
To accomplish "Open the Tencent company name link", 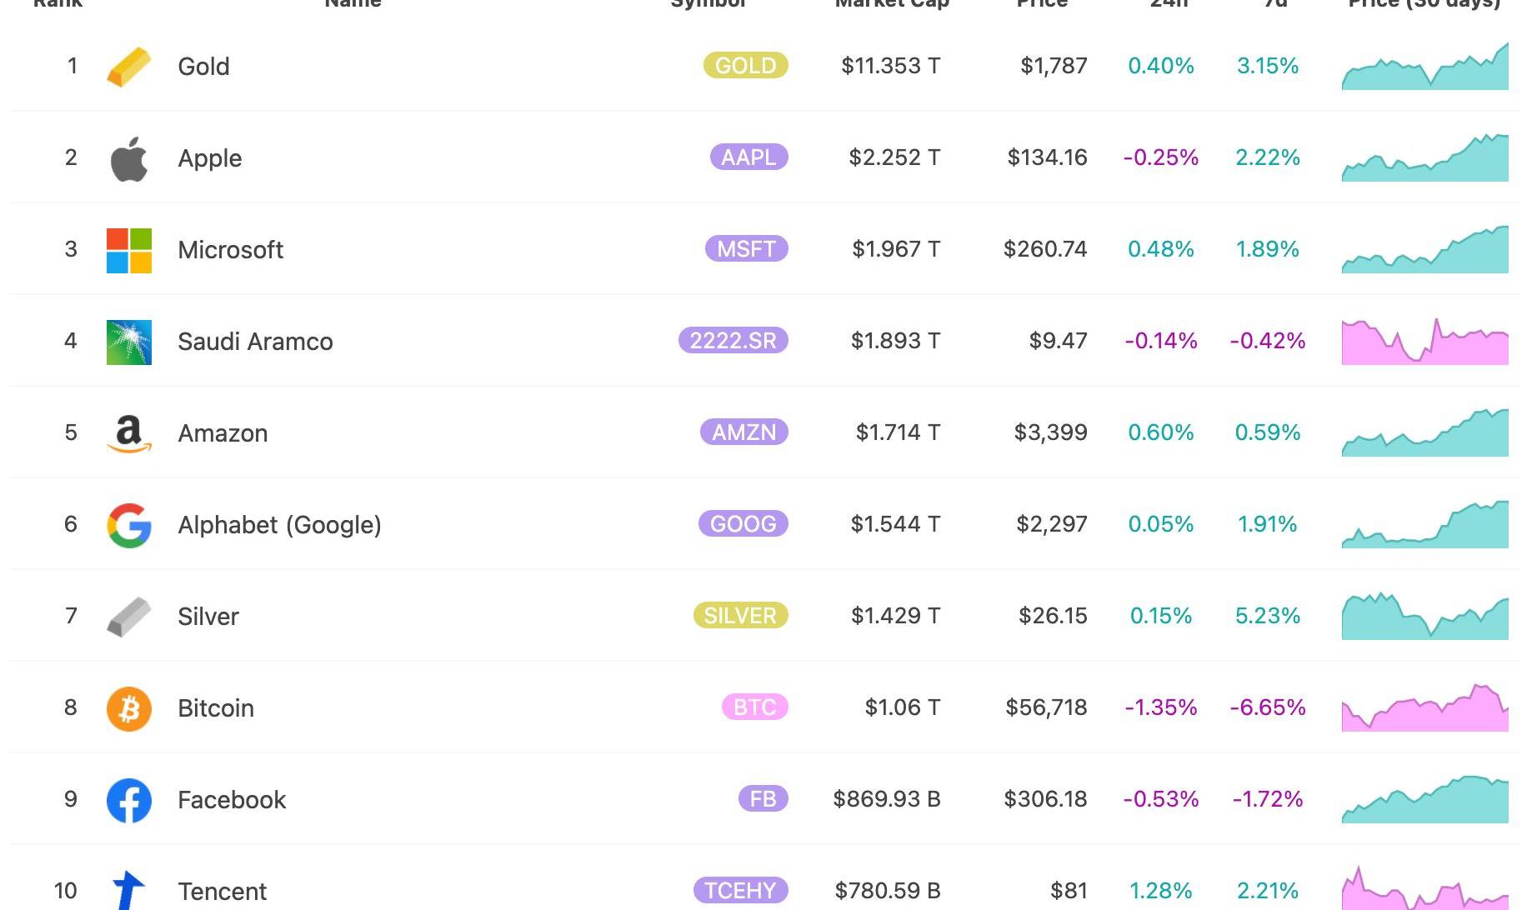I will [222, 891].
